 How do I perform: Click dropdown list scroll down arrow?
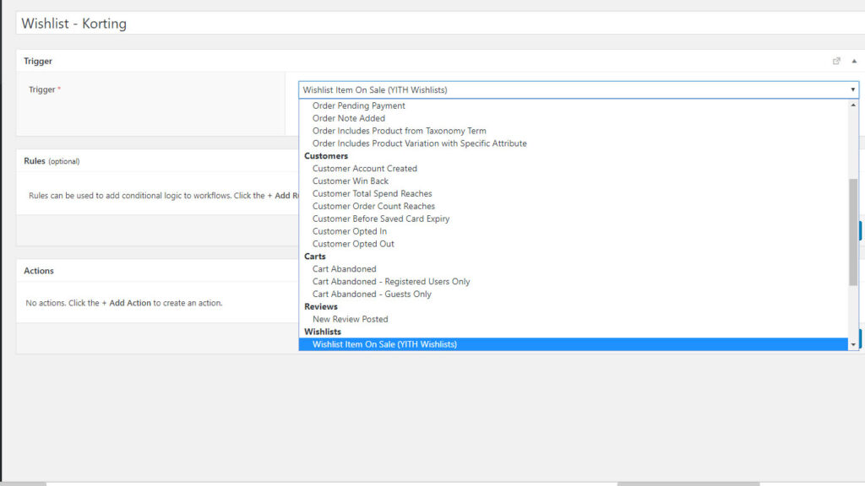[x=853, y=345]
